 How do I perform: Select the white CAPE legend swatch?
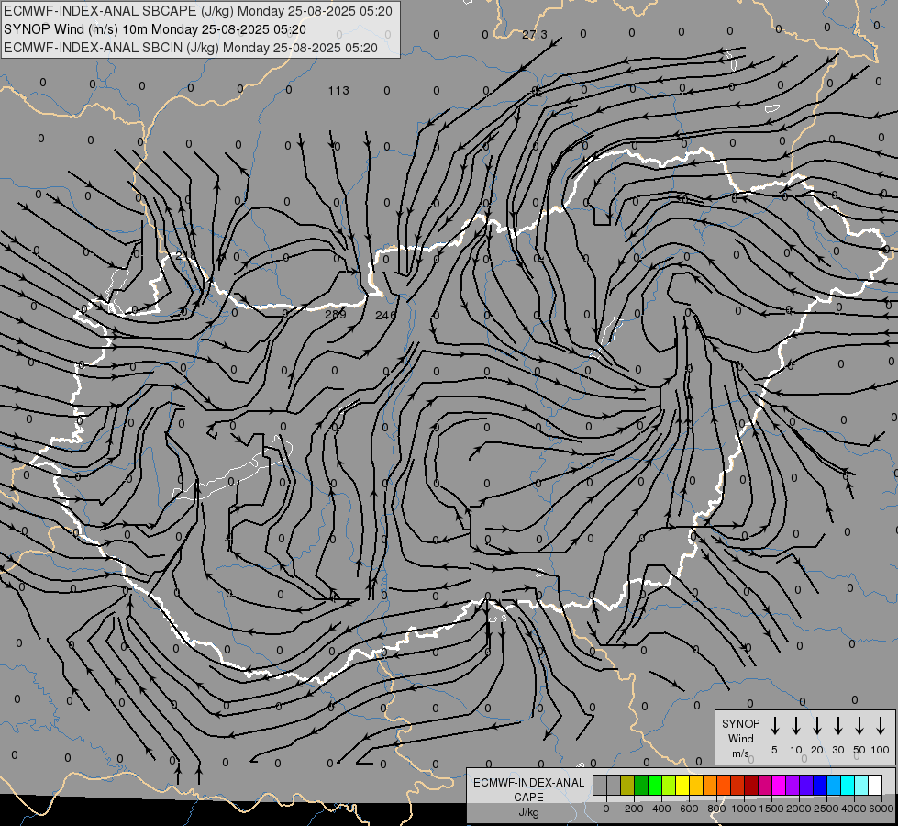(x=874, y=785)
